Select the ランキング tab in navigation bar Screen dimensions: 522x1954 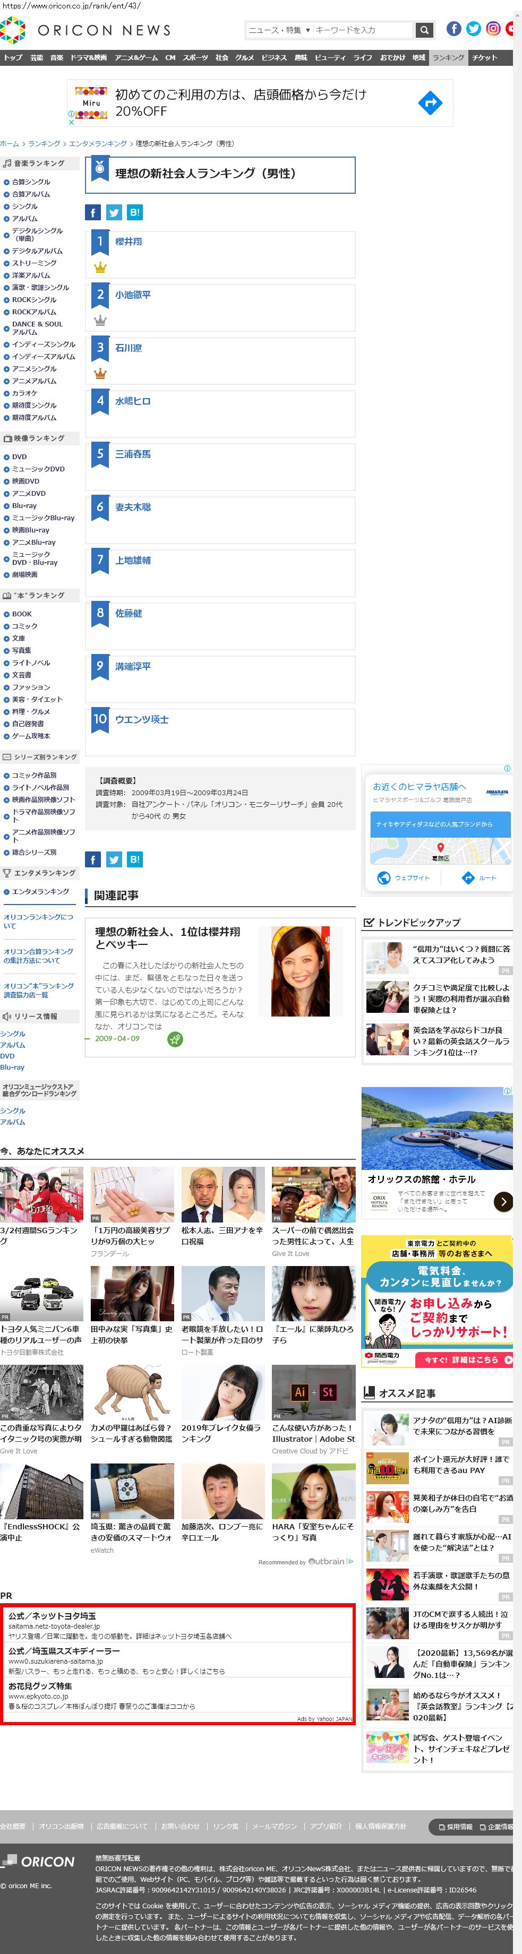(448, 58)
